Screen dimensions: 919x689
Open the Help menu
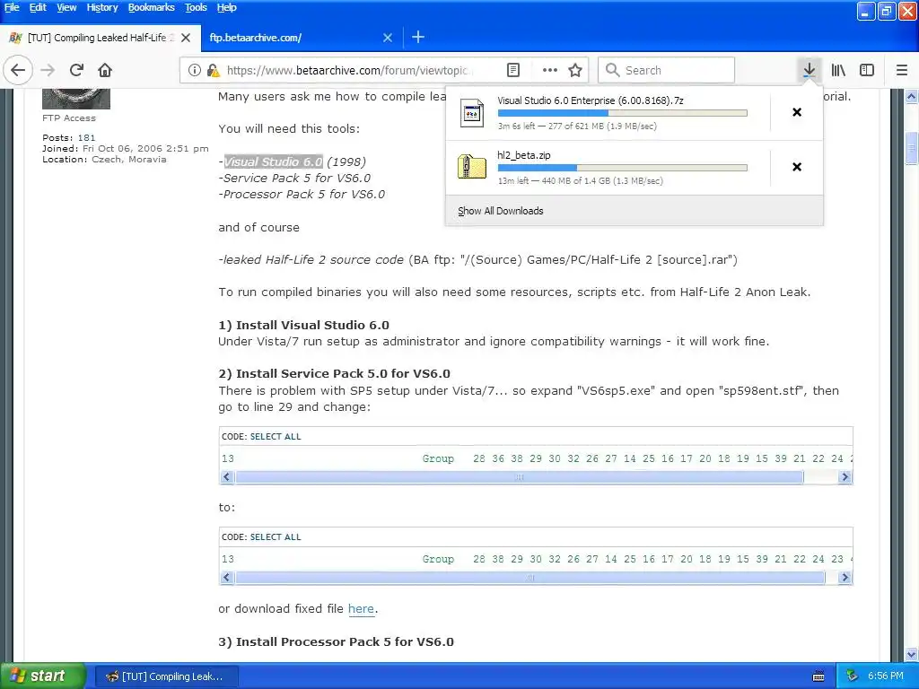tap(226, 7)
